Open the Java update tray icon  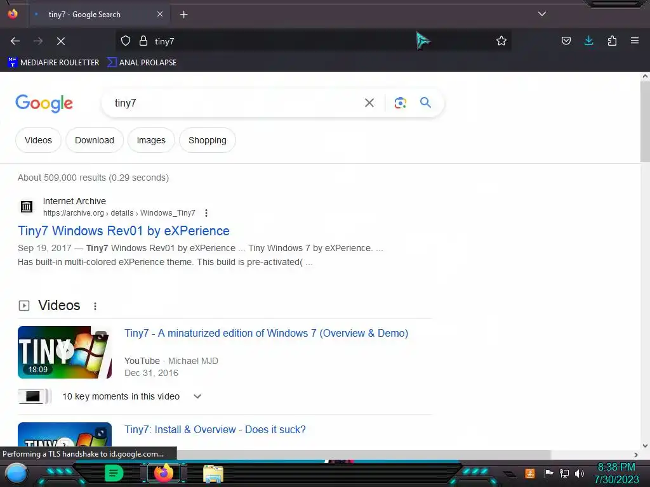530,473
